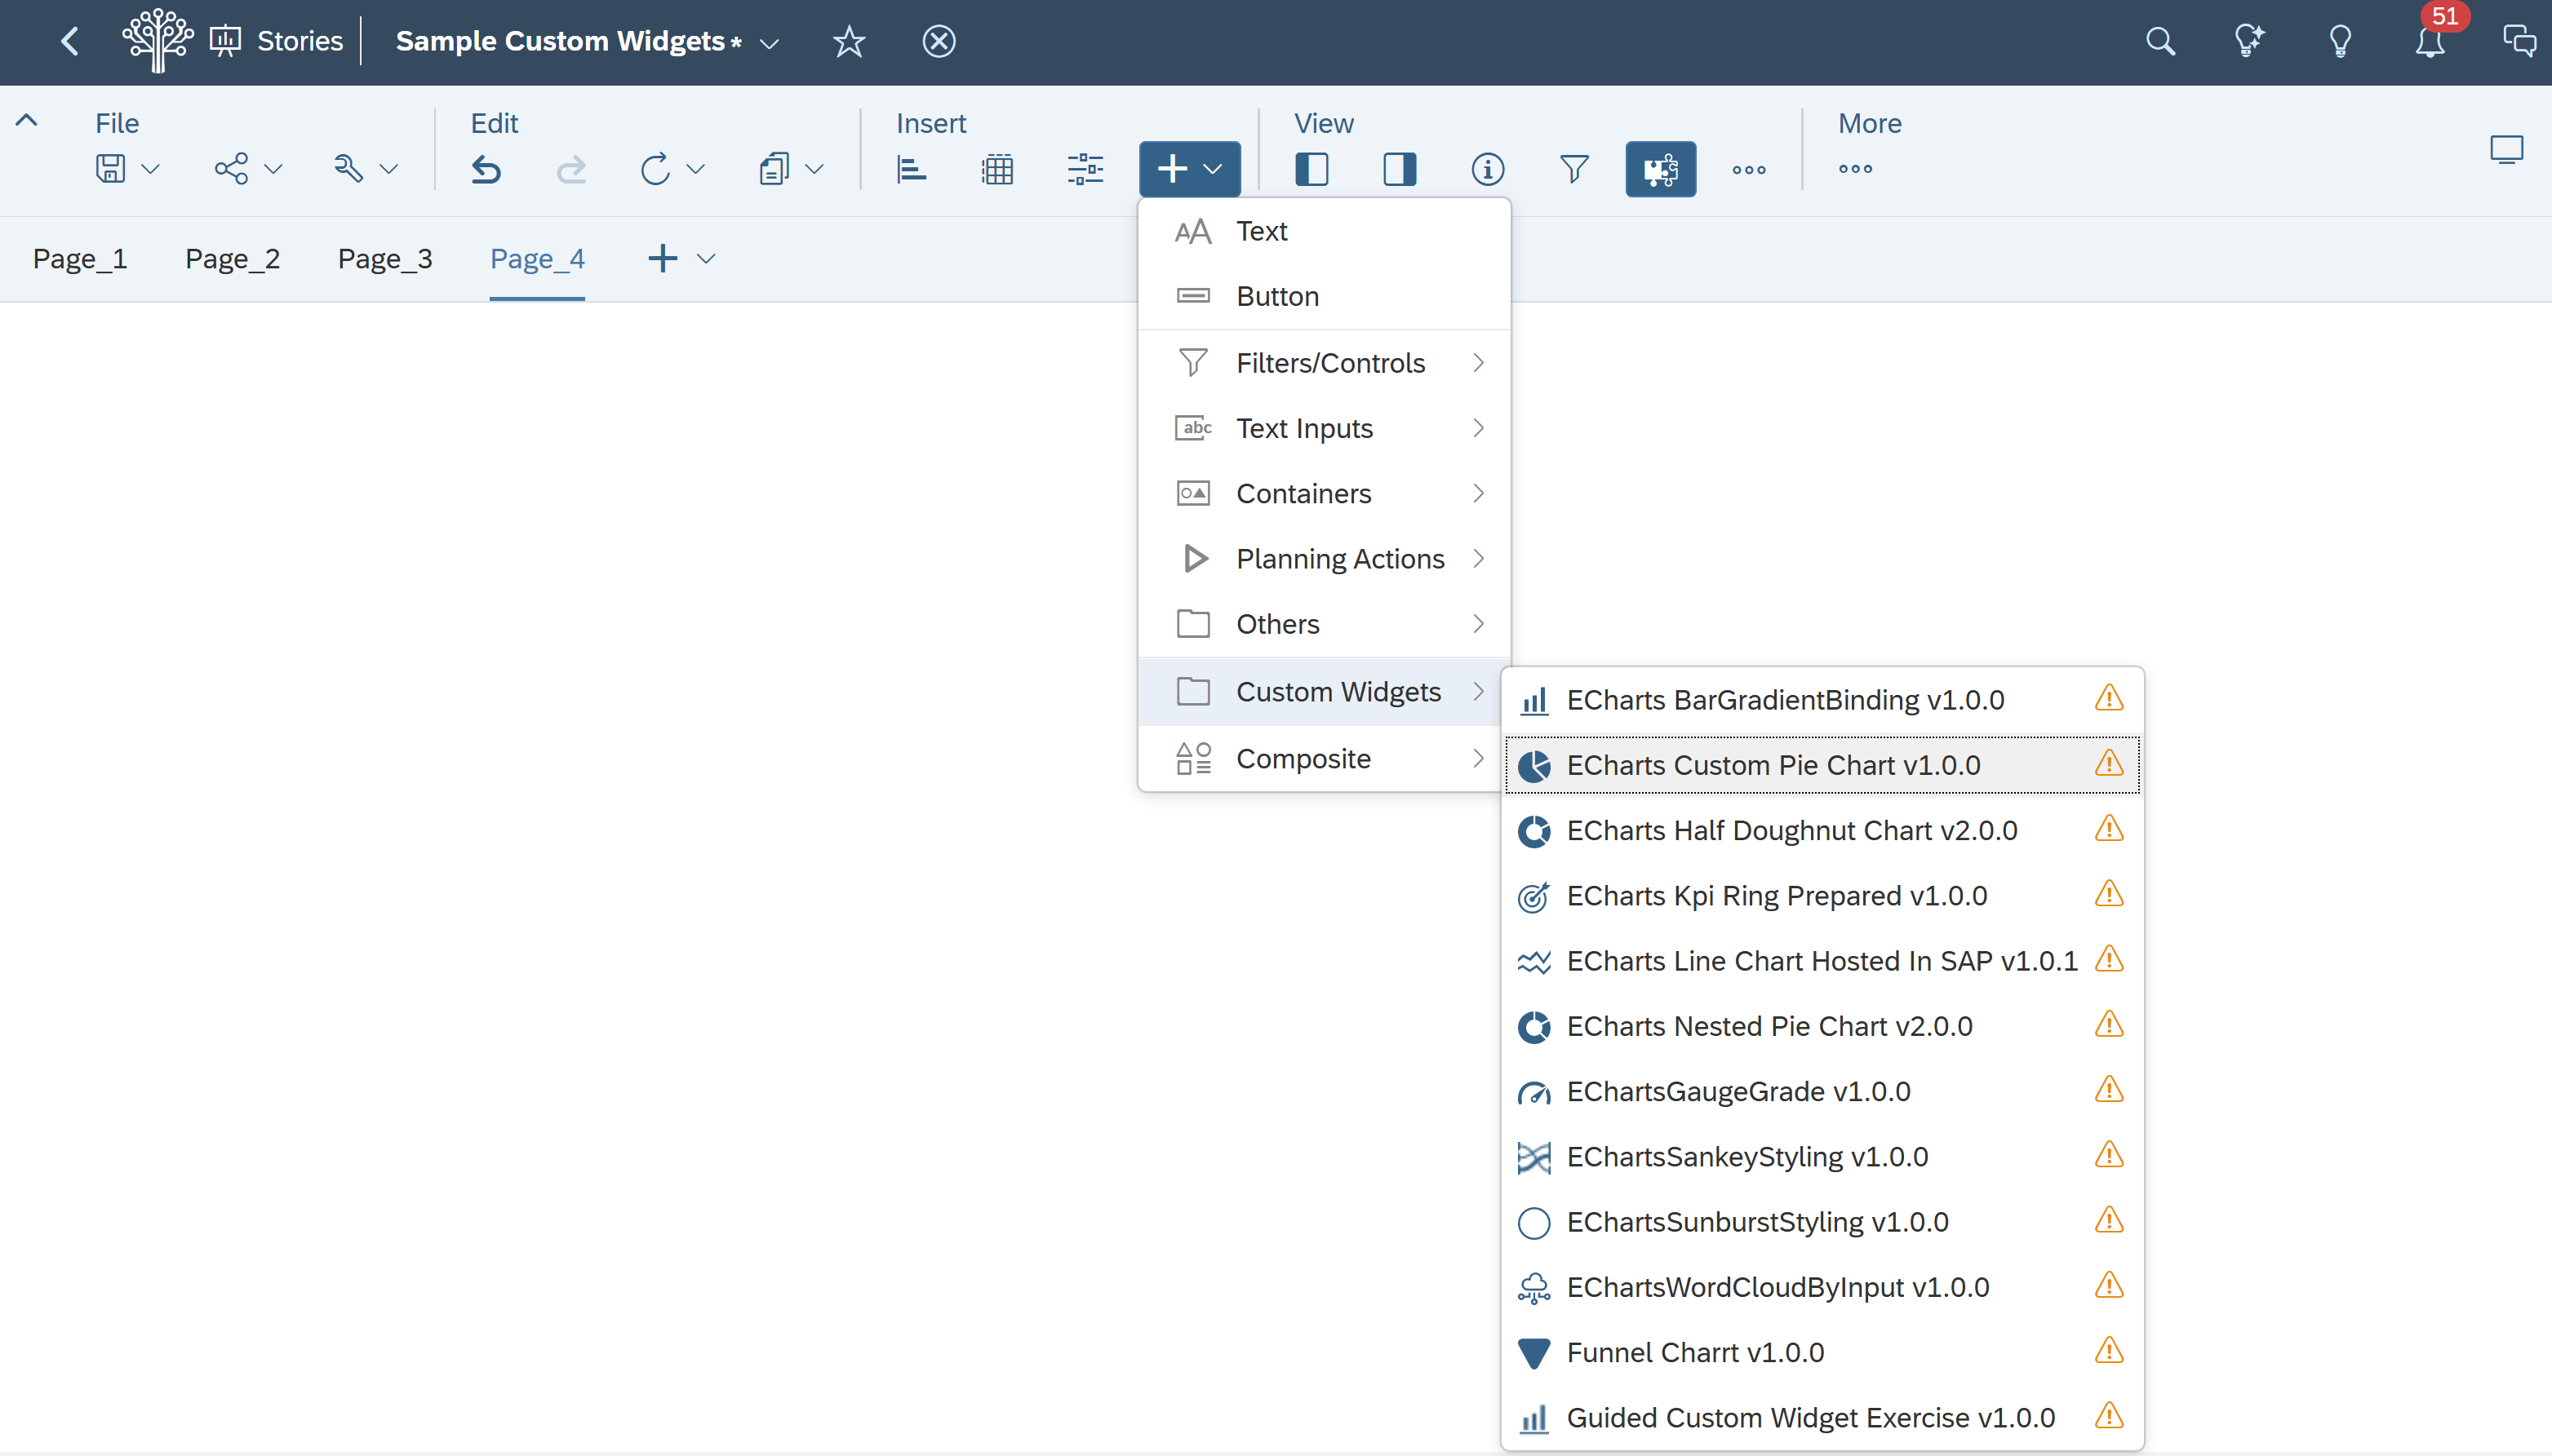Image resolution: width=2552 pixels, height=1456 pixels.
Task: Insert a table using the grid icon
Action: (x=997, y=169)
